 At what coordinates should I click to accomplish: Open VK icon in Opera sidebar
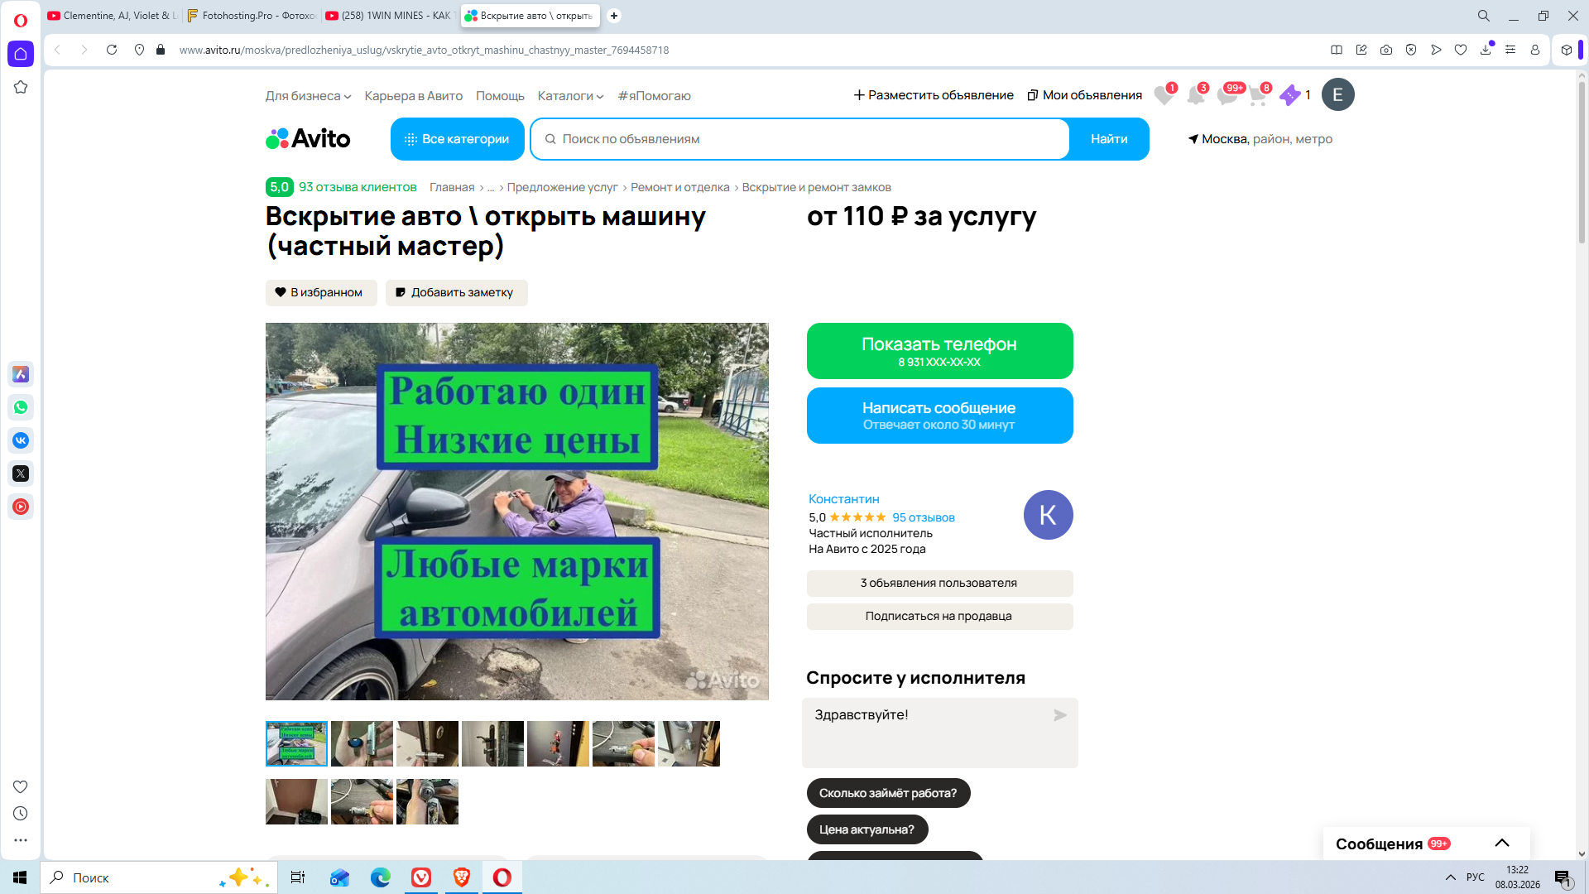coord(21,440)
